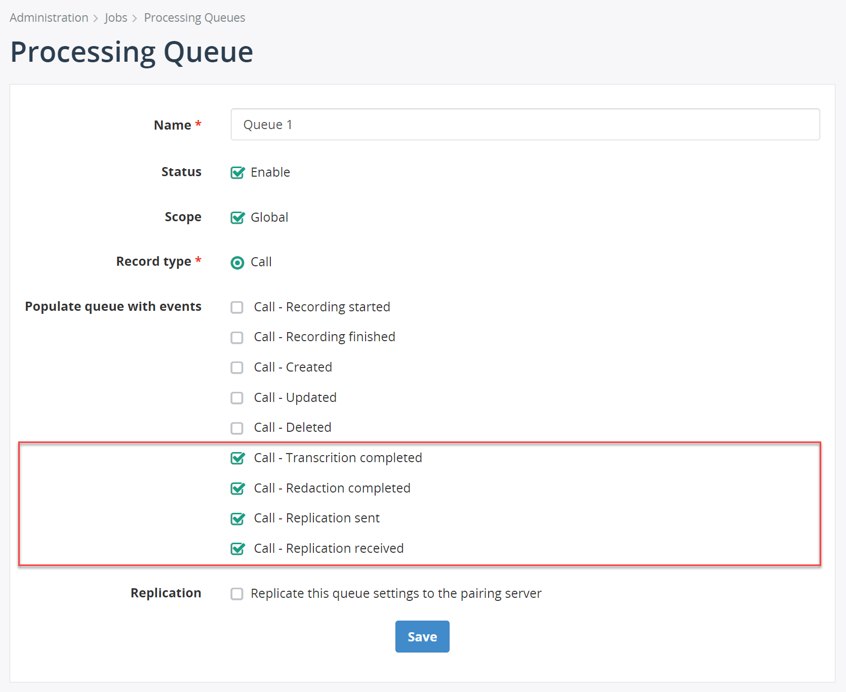Check Call - Recording finished event
Viewport: 846px width, 692px height.
pyautogui.click(x=237, y=338)
